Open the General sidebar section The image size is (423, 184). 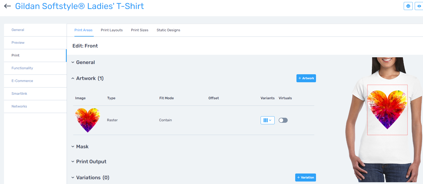tap(35, 30)
